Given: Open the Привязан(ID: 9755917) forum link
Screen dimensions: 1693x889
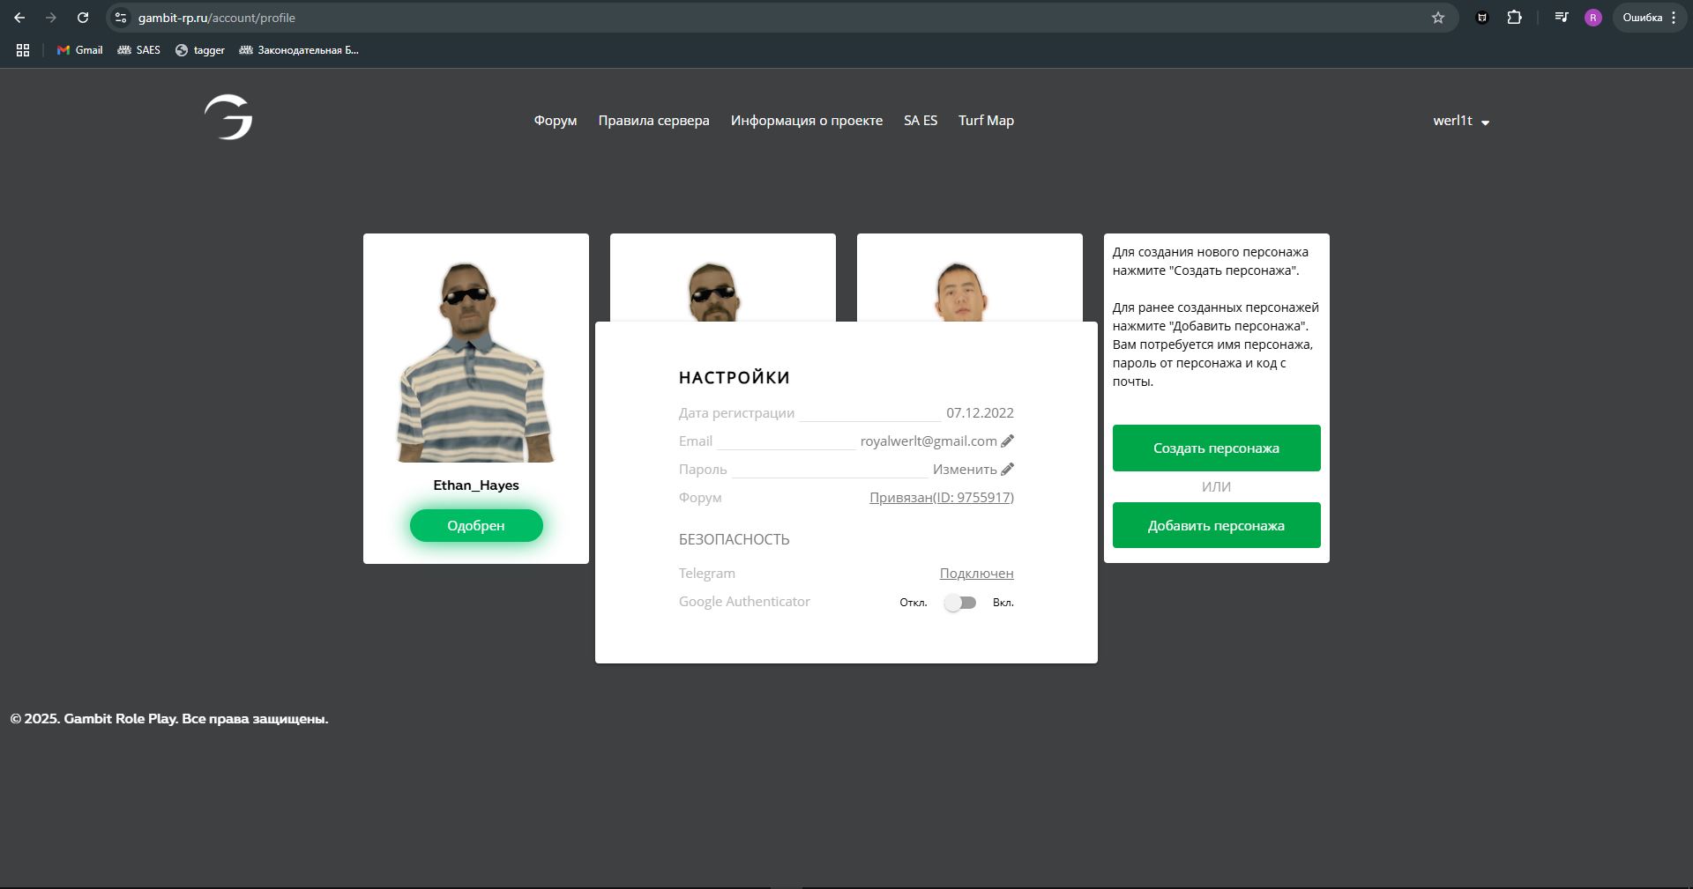Looking at the screenshot, I should pos(942,498).
